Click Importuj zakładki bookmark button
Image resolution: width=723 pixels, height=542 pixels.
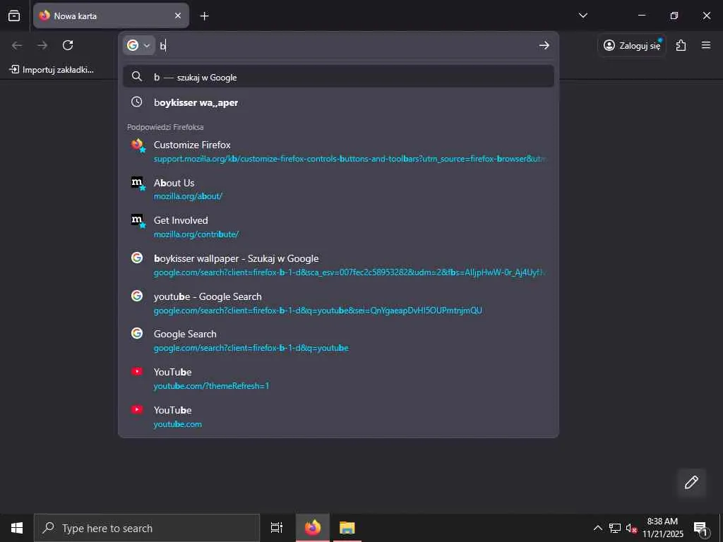pos(52,70)
